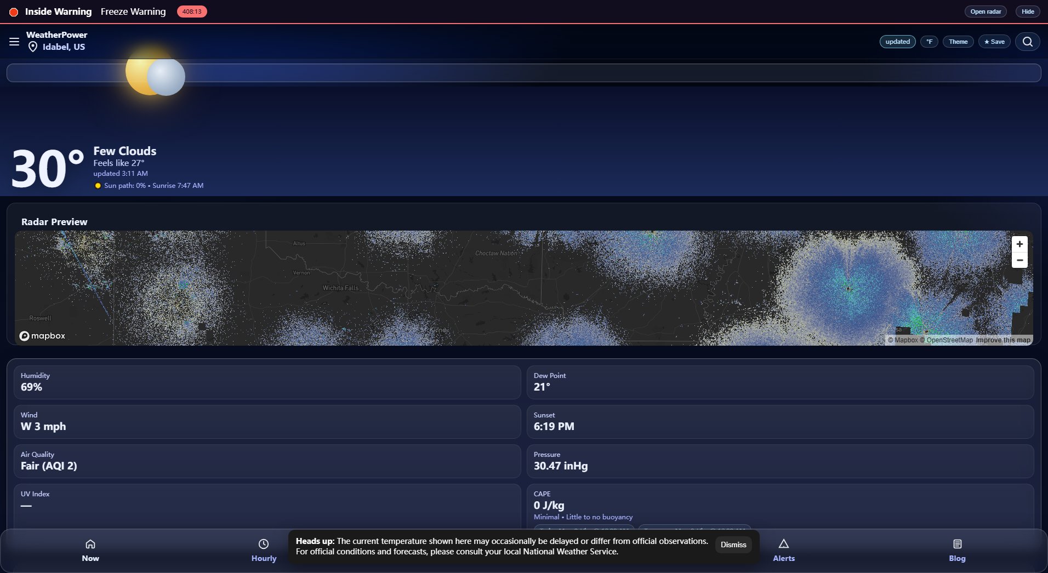1048x573 pixels.
Task: Open the search tool
Action: tap(1028, 41)
